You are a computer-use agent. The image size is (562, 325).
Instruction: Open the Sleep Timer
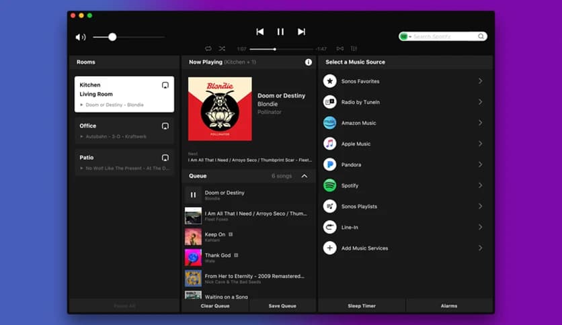[362, 306]
